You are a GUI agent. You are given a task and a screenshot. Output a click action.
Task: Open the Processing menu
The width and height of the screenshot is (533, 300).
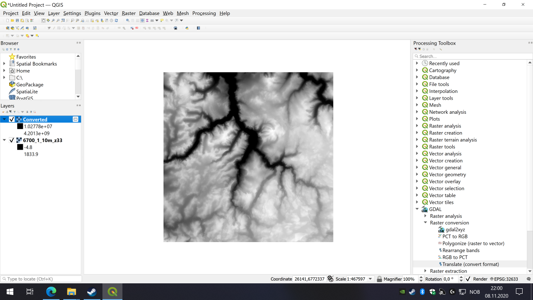click(204, 13)
